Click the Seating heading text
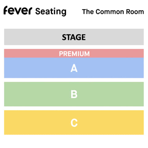This screenshot has height=148, width=148. click(x=51, y=12)
